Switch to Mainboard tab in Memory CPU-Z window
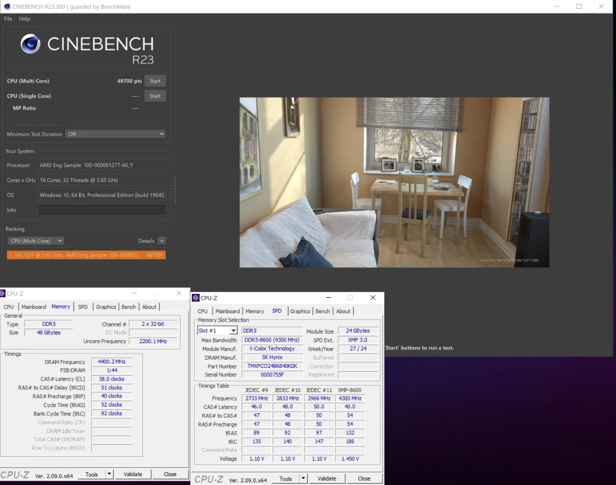The image size is (616, 485). coord(33,307)
